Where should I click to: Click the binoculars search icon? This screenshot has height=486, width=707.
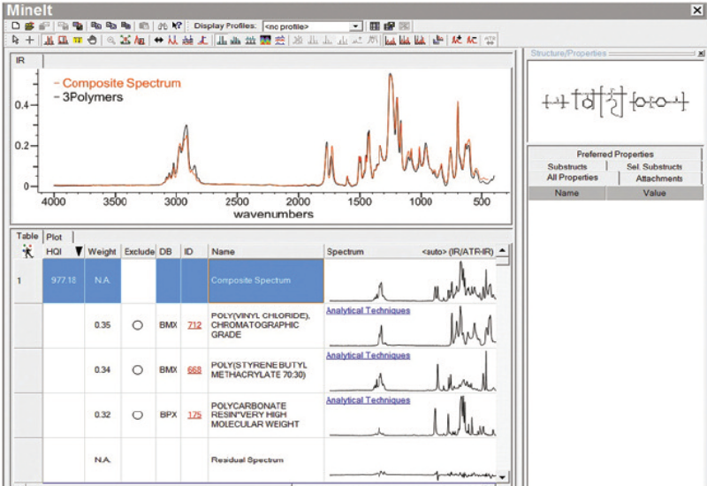click(x=162, y=27)
